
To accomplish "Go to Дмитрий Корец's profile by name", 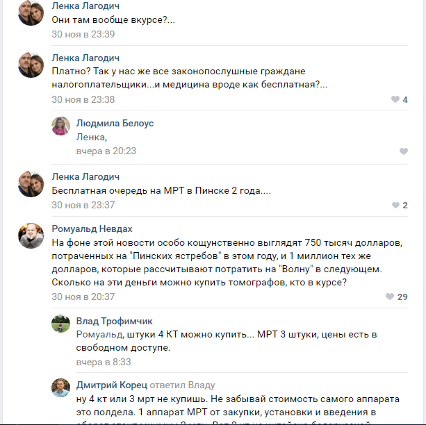I will point(111,385).
